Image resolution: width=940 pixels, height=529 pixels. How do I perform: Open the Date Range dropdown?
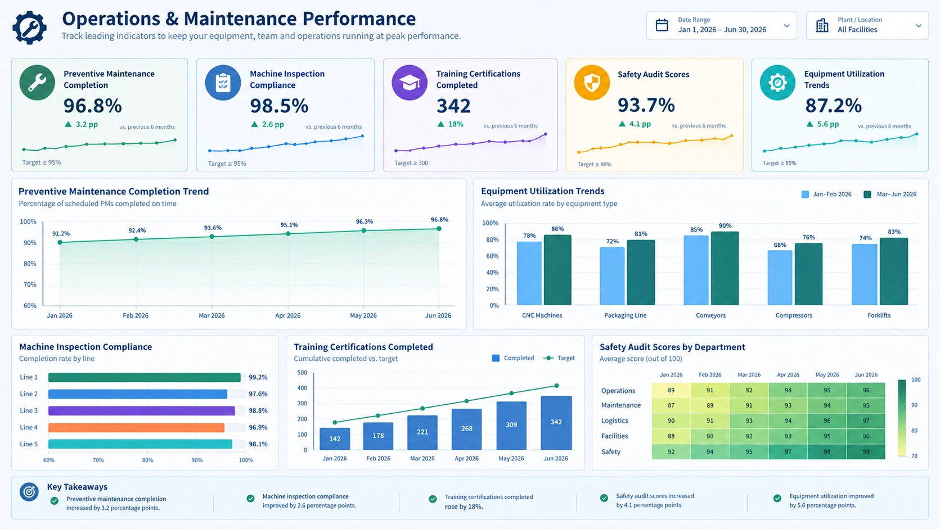click(721, 25)
